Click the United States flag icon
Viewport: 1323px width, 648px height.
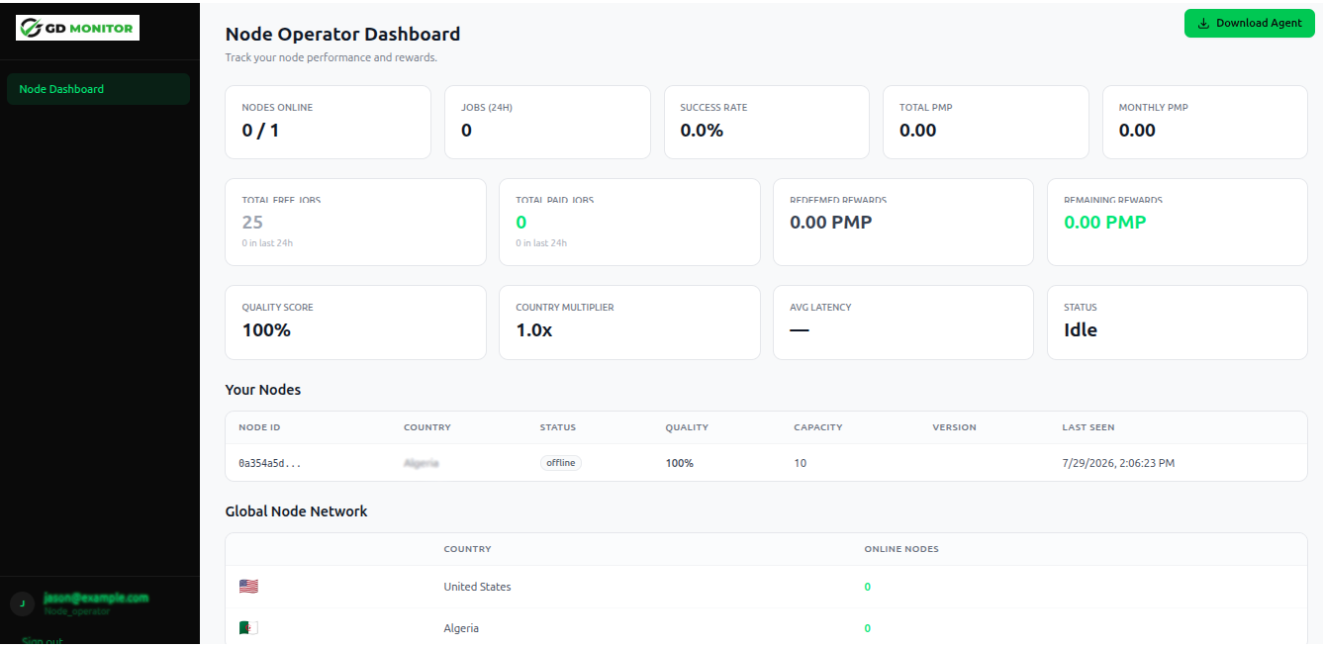[248, 587]
